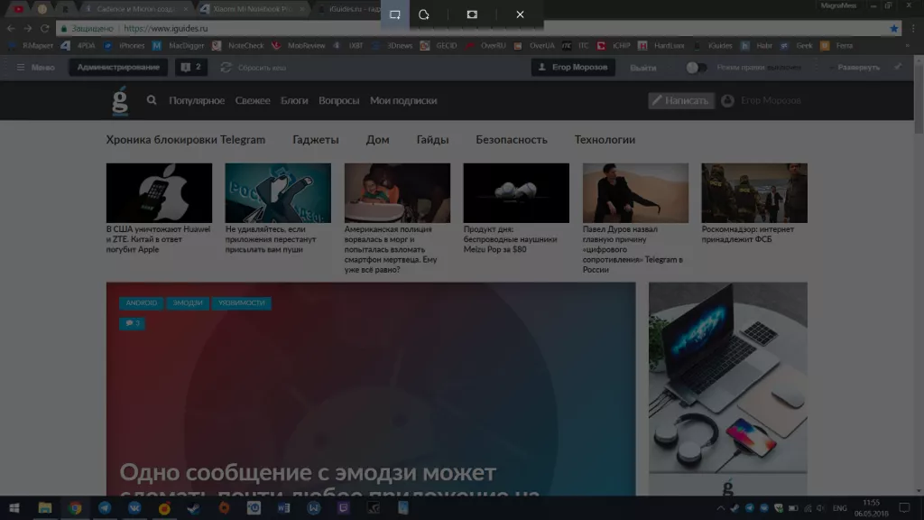Image resolution: width=924 pixels, height=520 pixels.
Task: Open site search with the magnifier icon
Action: tap(152, 100)
